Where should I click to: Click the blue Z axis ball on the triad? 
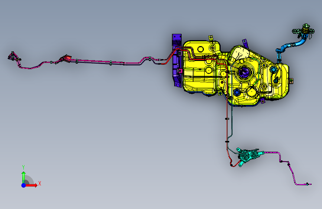coord(23,185)
